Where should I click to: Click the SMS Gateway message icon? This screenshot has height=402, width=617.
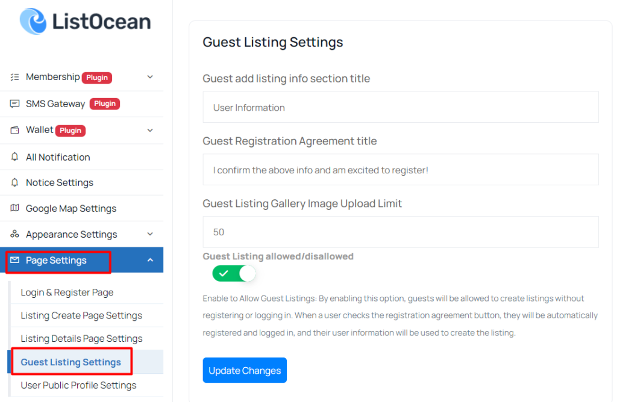click(x=14, y=104)
